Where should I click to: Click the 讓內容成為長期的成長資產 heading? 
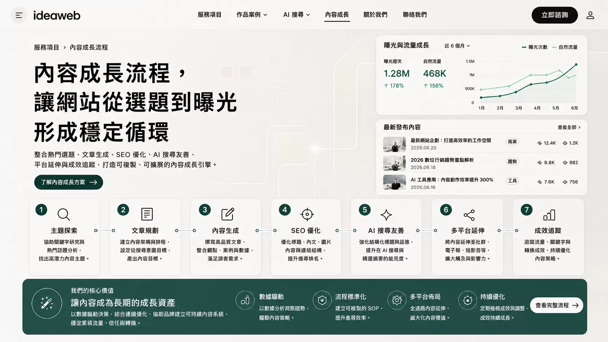123,303
